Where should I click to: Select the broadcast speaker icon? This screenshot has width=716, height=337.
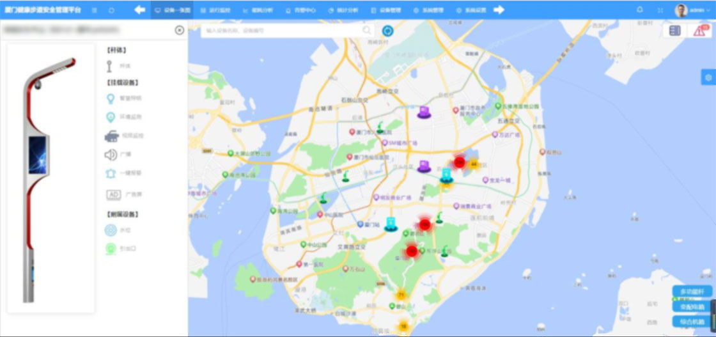coord(111,154)
